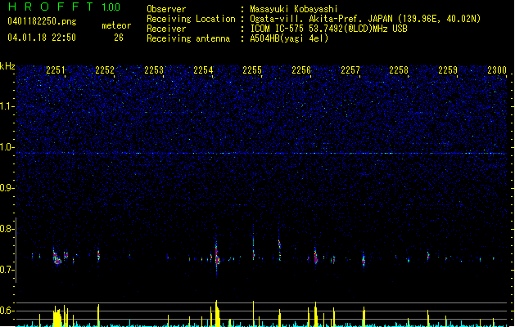Click the 1.0 kHz axis label

[7, 147]
